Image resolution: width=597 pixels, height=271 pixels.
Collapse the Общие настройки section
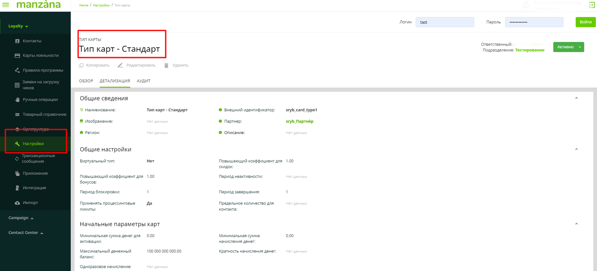tap(576, 149)
